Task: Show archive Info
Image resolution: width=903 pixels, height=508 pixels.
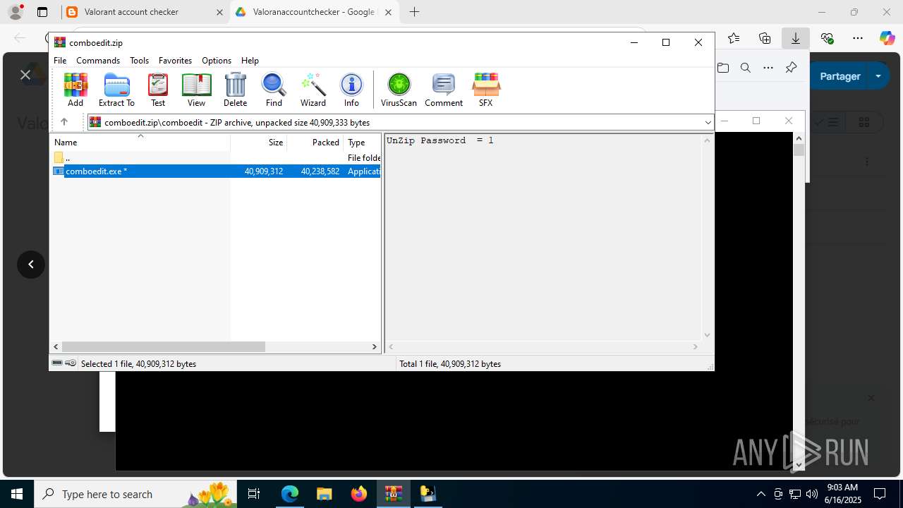Action: tap(351, 90)
